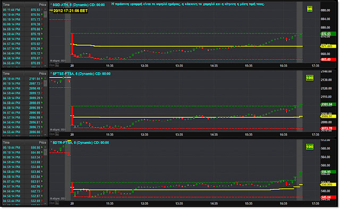
Task: Select the row with price 2099.13
Action: click(x=22, y=93)
